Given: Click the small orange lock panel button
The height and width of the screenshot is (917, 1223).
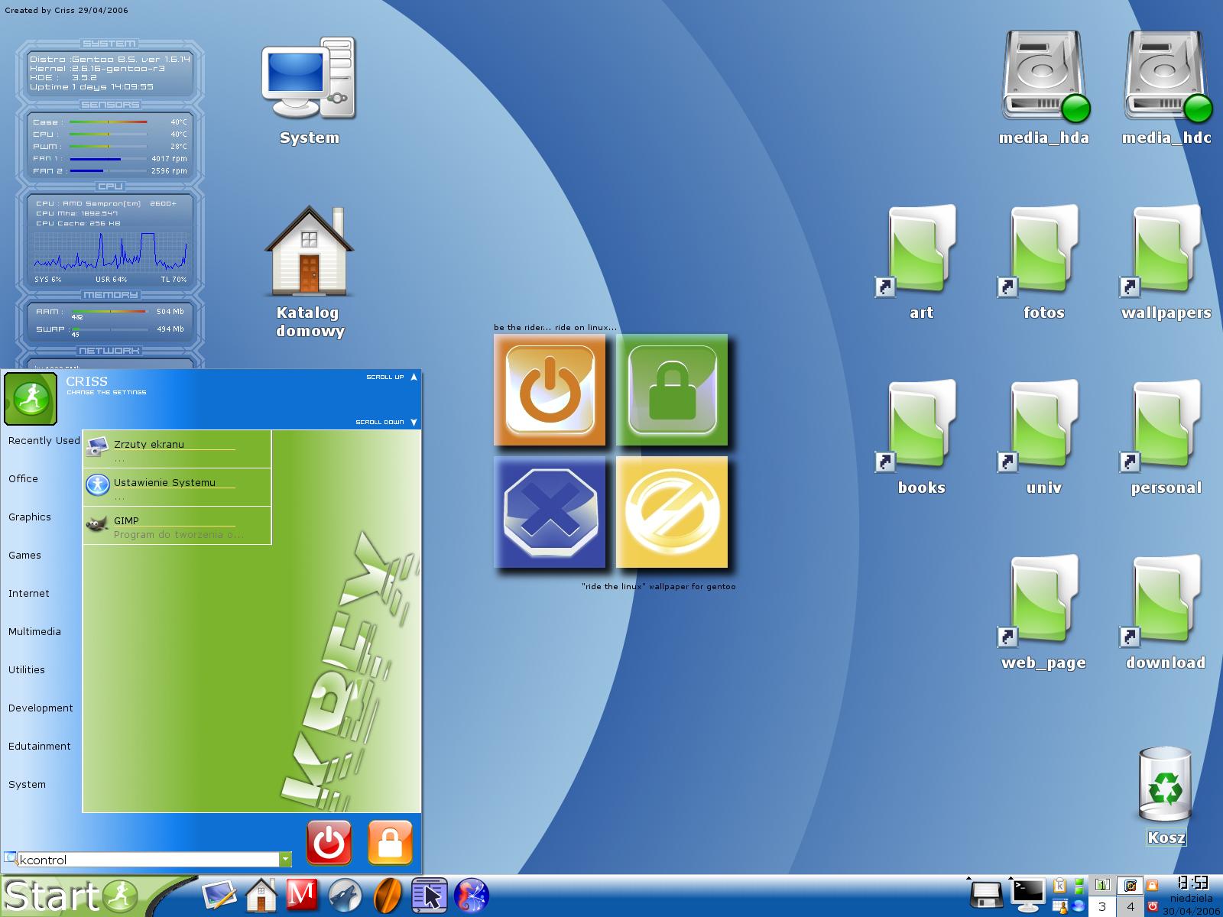Looking at the screenshot, I should 1152,886.
